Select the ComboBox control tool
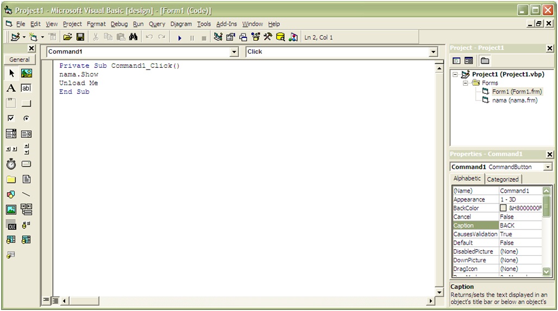 (11, 134)
